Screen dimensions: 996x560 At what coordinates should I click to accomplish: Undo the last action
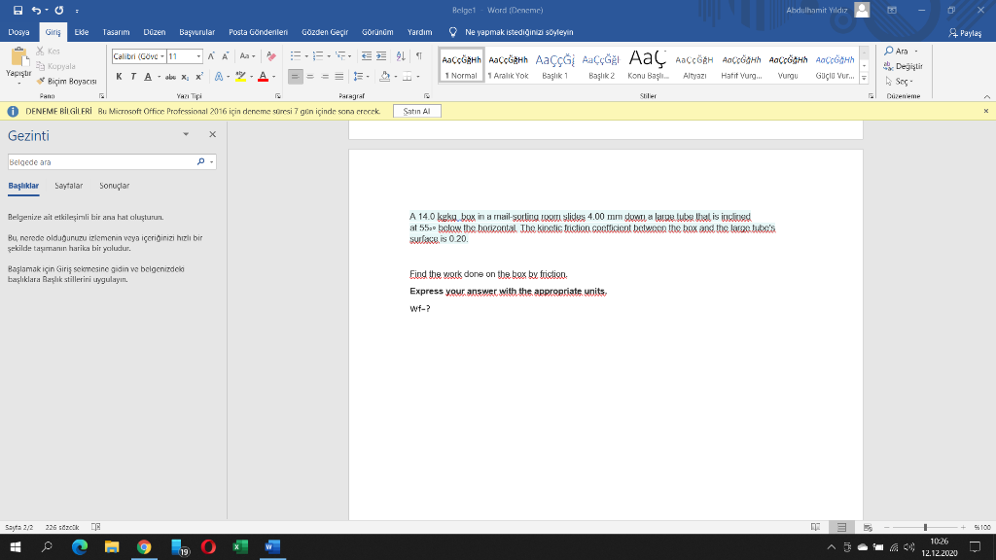[36, 10]
